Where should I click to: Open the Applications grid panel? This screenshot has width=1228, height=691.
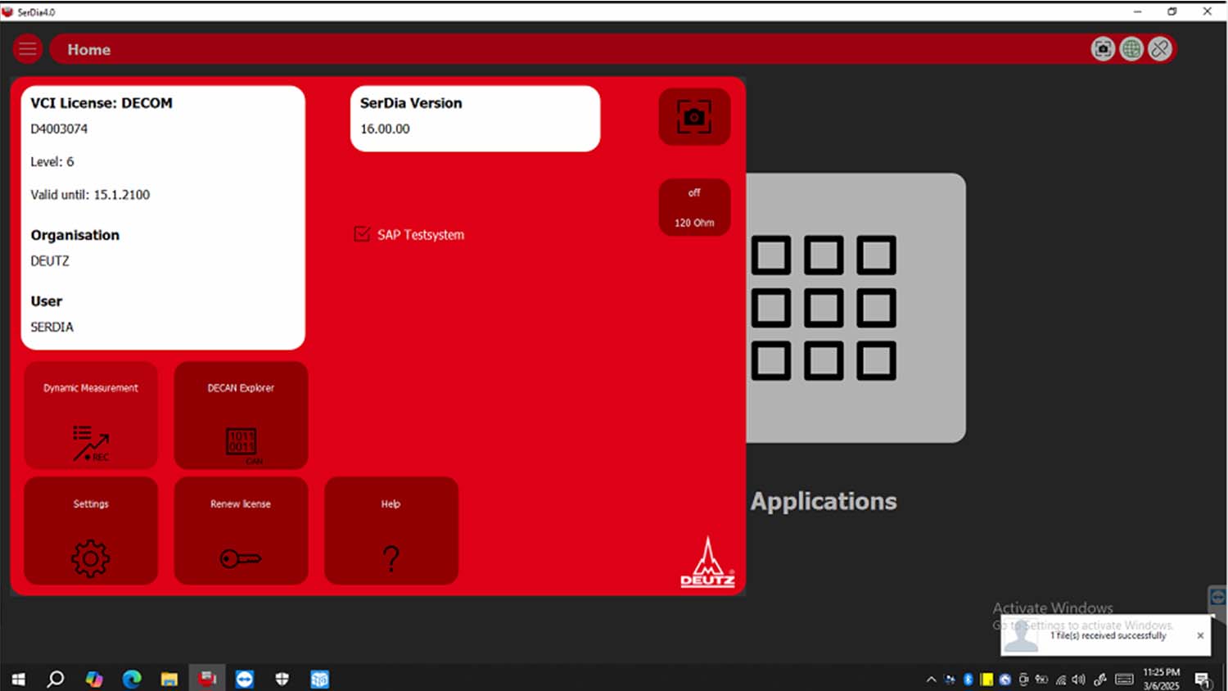856,308
